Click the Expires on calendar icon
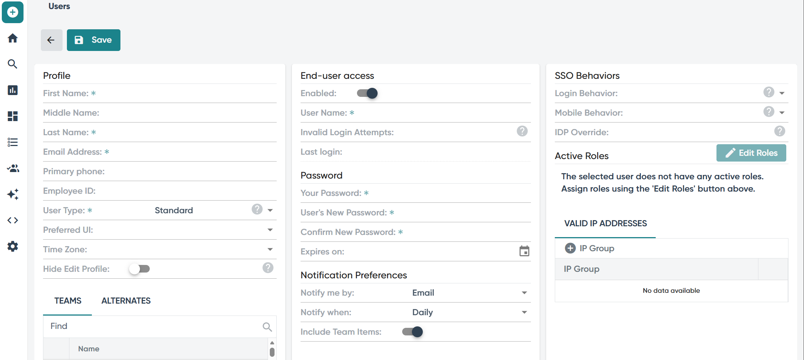 click(x=524, y=251)
